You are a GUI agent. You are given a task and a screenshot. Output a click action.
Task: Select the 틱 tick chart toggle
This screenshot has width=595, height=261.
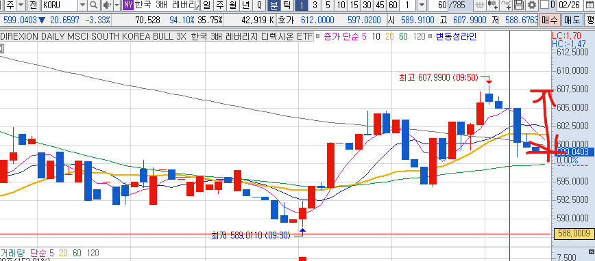pyautogui.click(x=287, y=5)
